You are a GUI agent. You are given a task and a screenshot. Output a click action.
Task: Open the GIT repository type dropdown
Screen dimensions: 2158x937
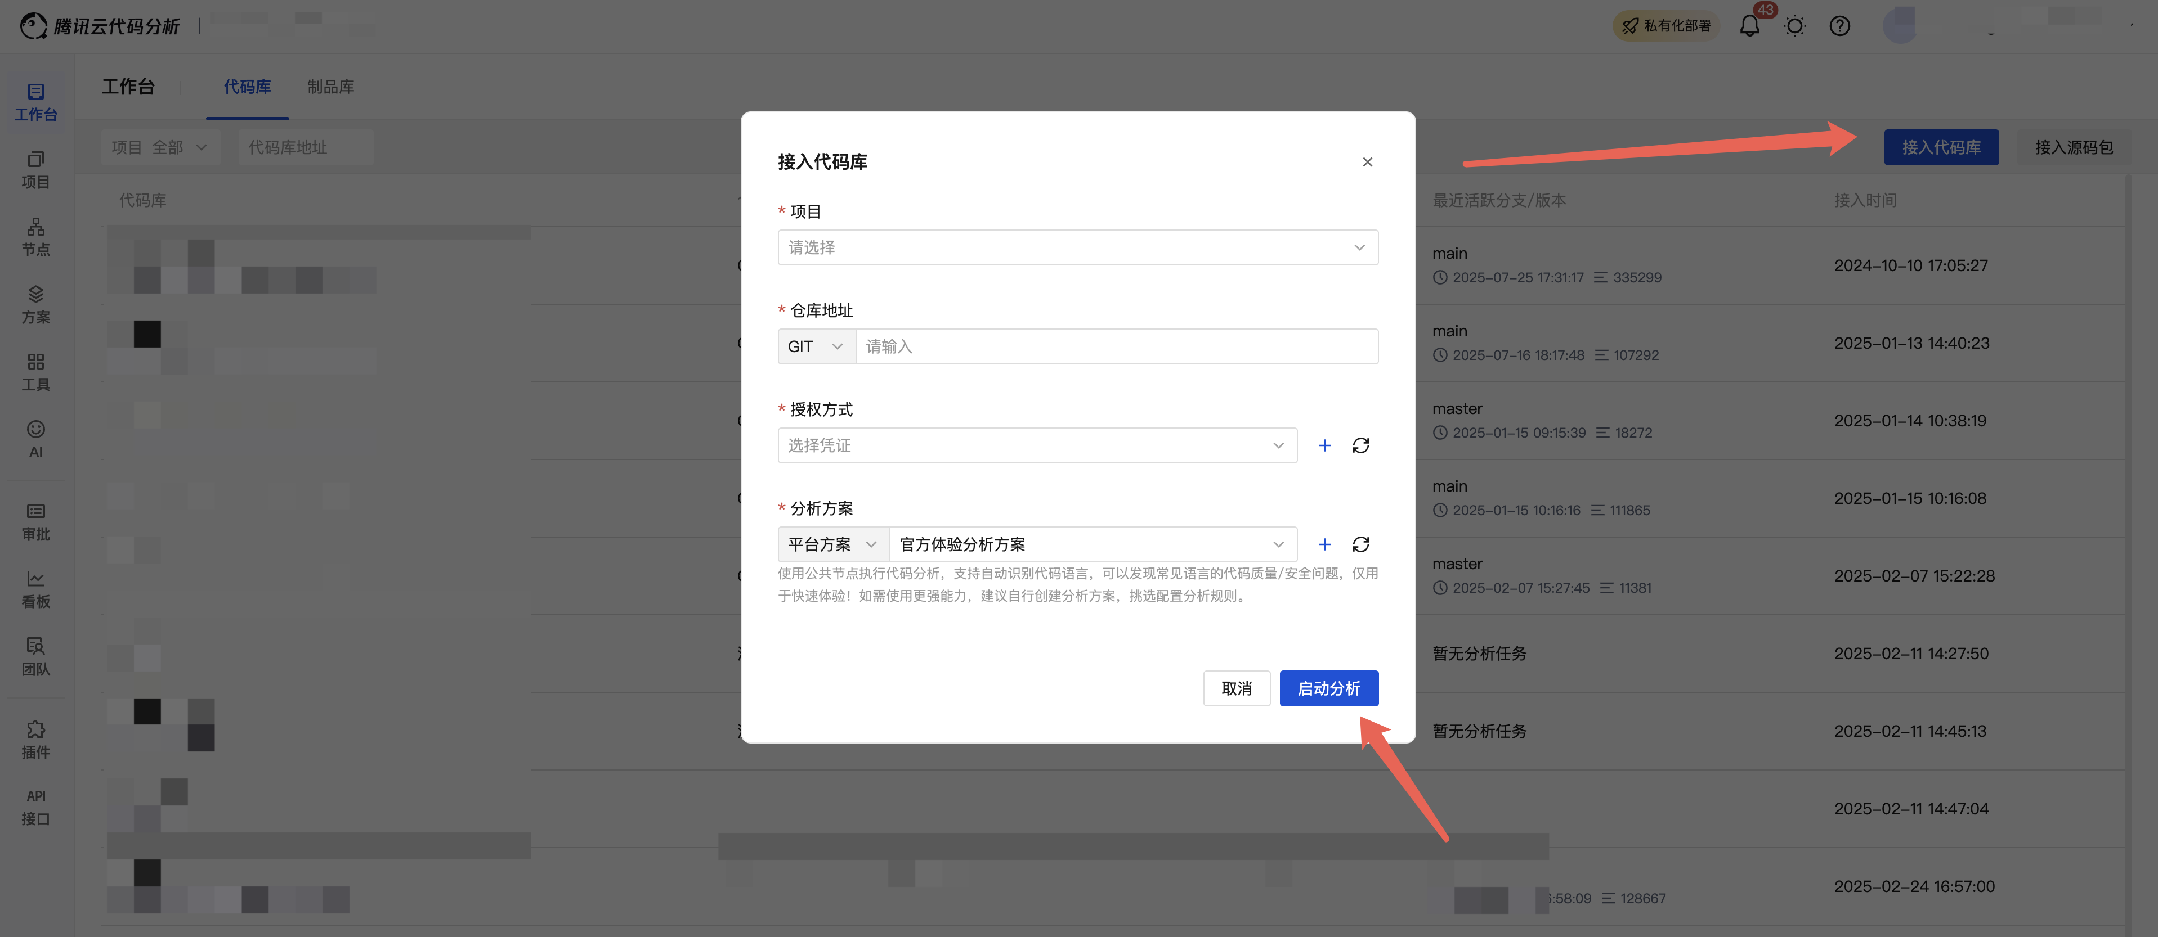[815, 346]
